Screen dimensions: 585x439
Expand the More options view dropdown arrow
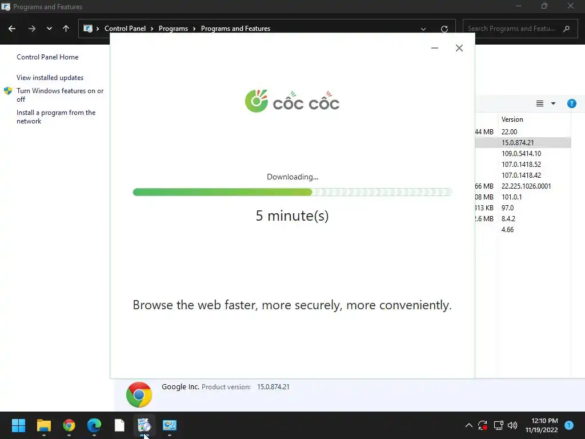pyautogui.click(x=553, y=103)
